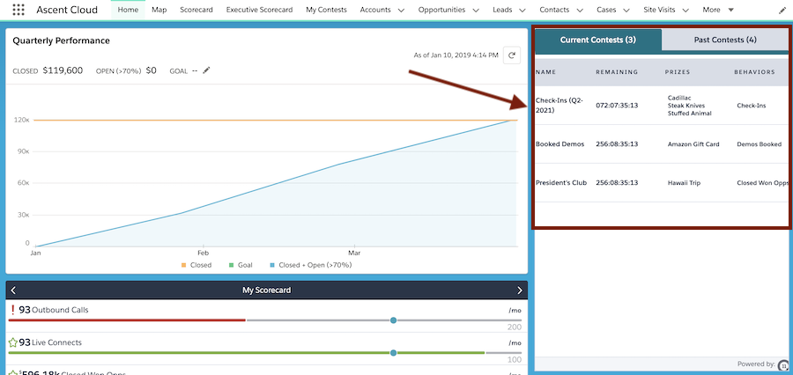
Task: Edit the quarterly goal pencil icon
Action: [206, 70]
